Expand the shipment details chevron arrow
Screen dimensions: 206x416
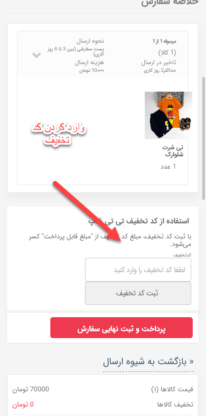pos(37,55)
